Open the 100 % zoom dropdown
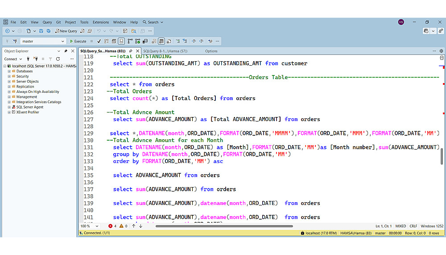446x255 pixels. [89, 226]
